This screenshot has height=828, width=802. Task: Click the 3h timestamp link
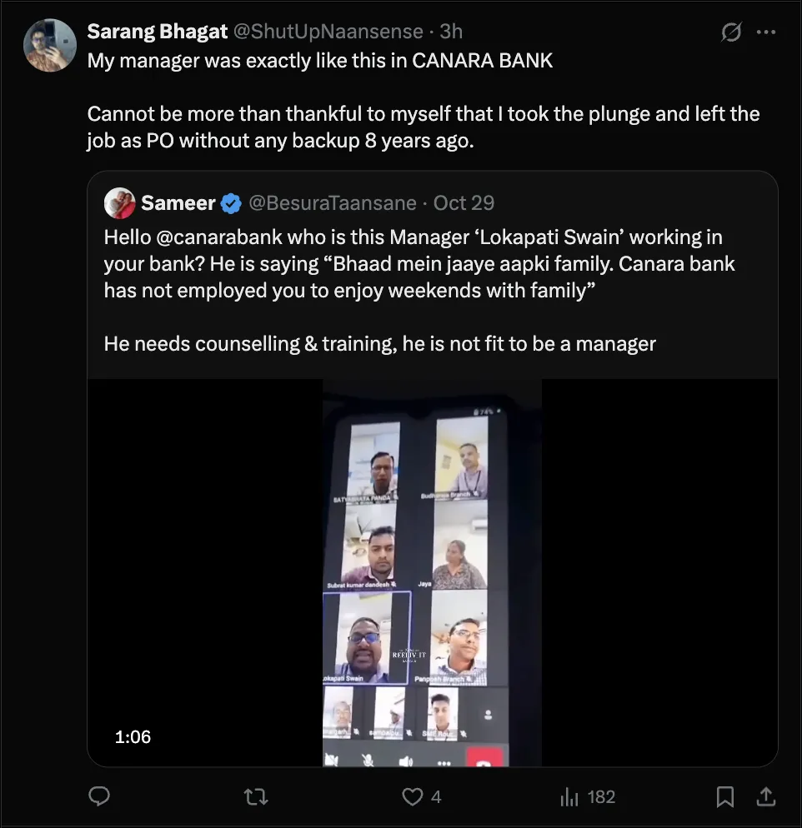coord(451,32)
